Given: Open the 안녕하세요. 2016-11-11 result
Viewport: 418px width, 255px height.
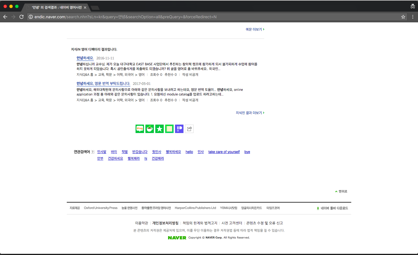Looking at the screenshot, I should pyautogui.click(x=85, y=58).
